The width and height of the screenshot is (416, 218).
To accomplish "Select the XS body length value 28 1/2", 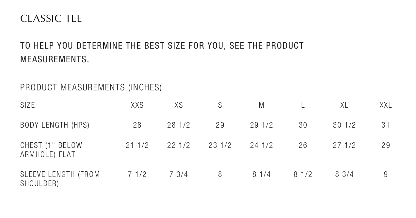I will tap(179, 125).
